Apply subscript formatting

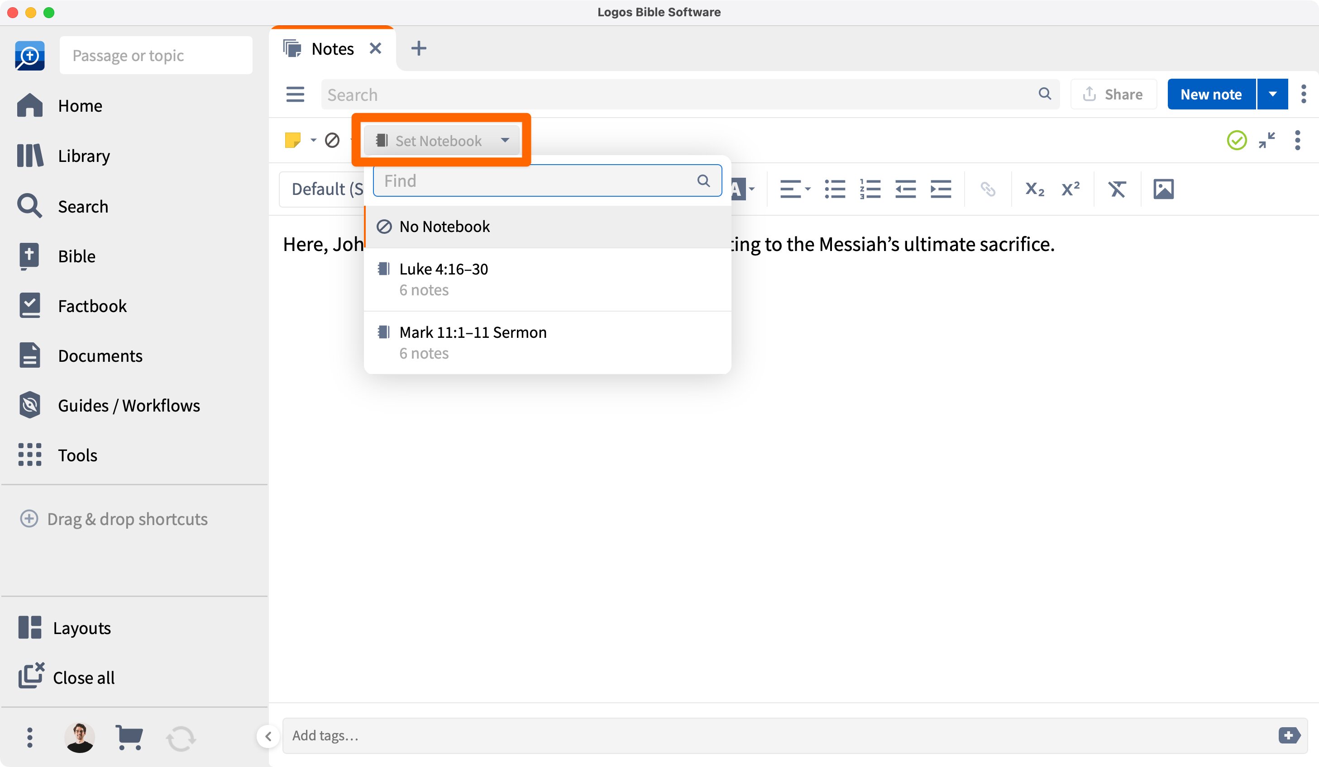[x=1034, y=189]
